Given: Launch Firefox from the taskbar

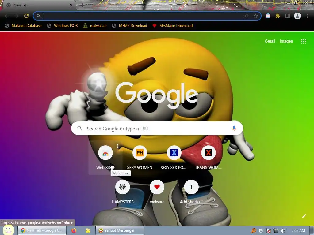Looking at the screenshot, I should coord(74,230).
